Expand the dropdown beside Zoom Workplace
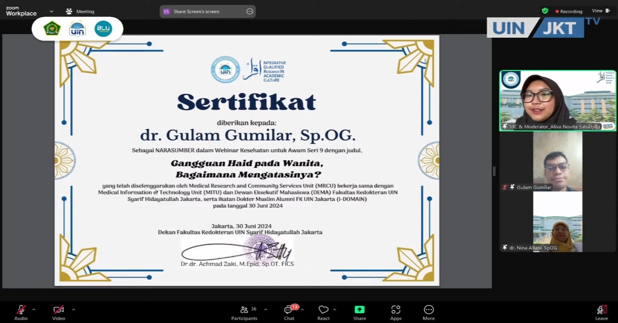618x323 pixels. pyautogui.click(x=51, y=11)
